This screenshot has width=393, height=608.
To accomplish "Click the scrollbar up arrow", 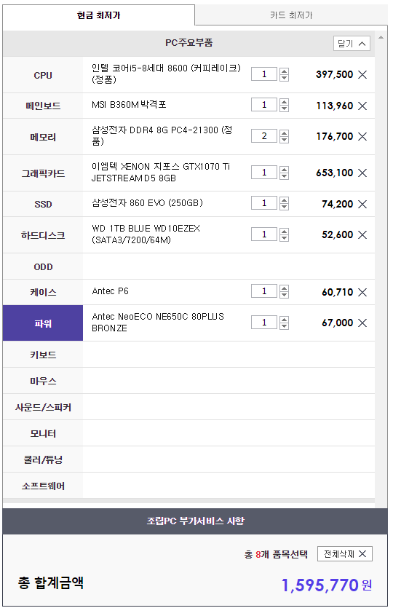I will (381, 37).
